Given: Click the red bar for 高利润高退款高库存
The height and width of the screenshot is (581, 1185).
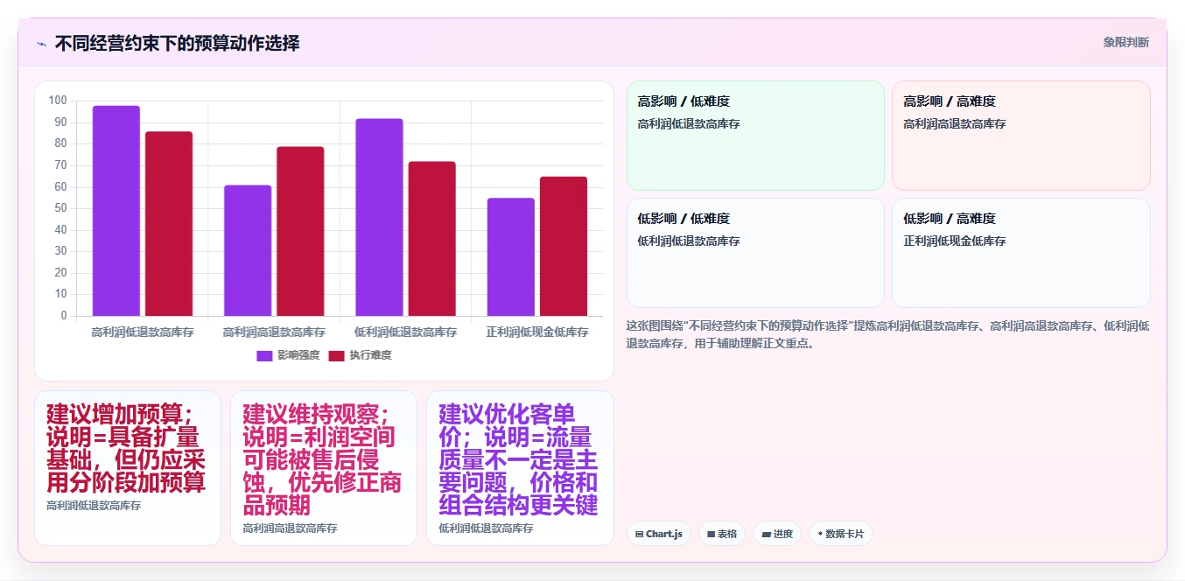Looking at the screenshot, I should [300, 231].
